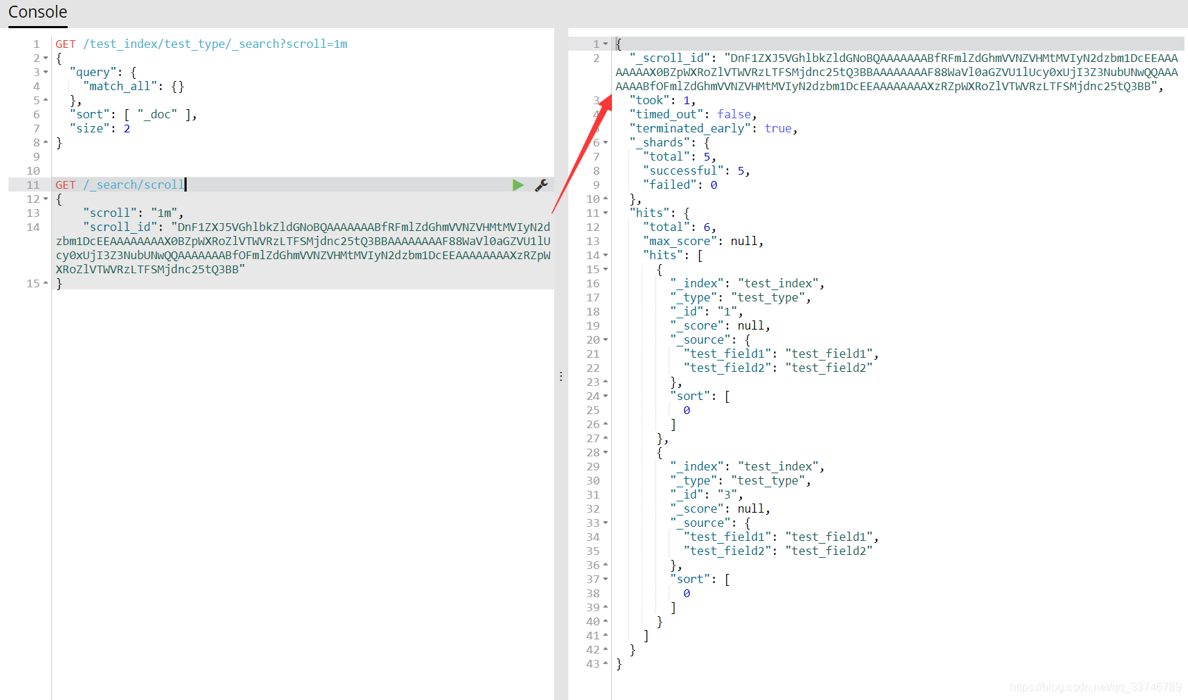Toggle fold marker at request line 8

46,143
